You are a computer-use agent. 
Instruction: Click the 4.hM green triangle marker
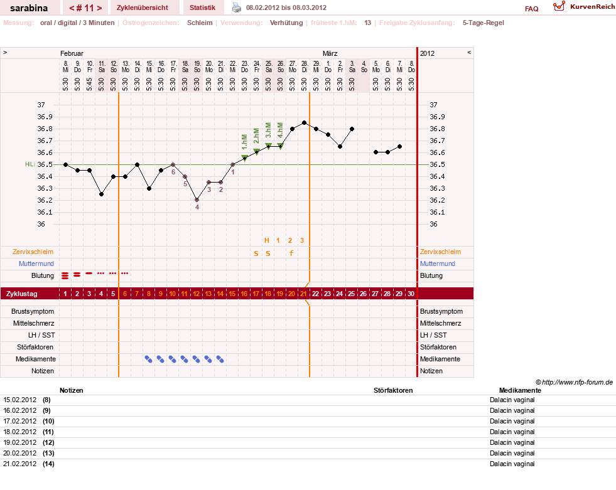[280, 146]
